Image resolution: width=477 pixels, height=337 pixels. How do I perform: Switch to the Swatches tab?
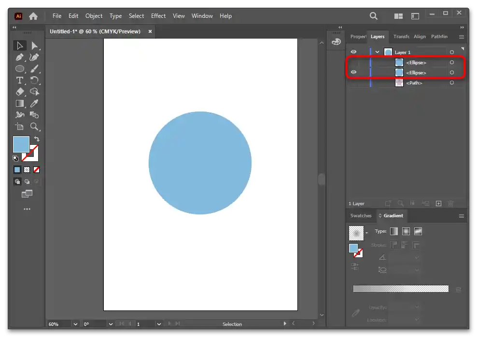tap(361, 216)
